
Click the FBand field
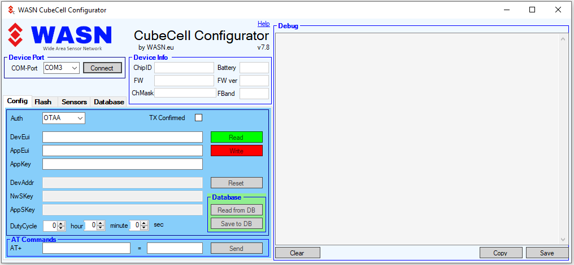[x=254, y=93]
